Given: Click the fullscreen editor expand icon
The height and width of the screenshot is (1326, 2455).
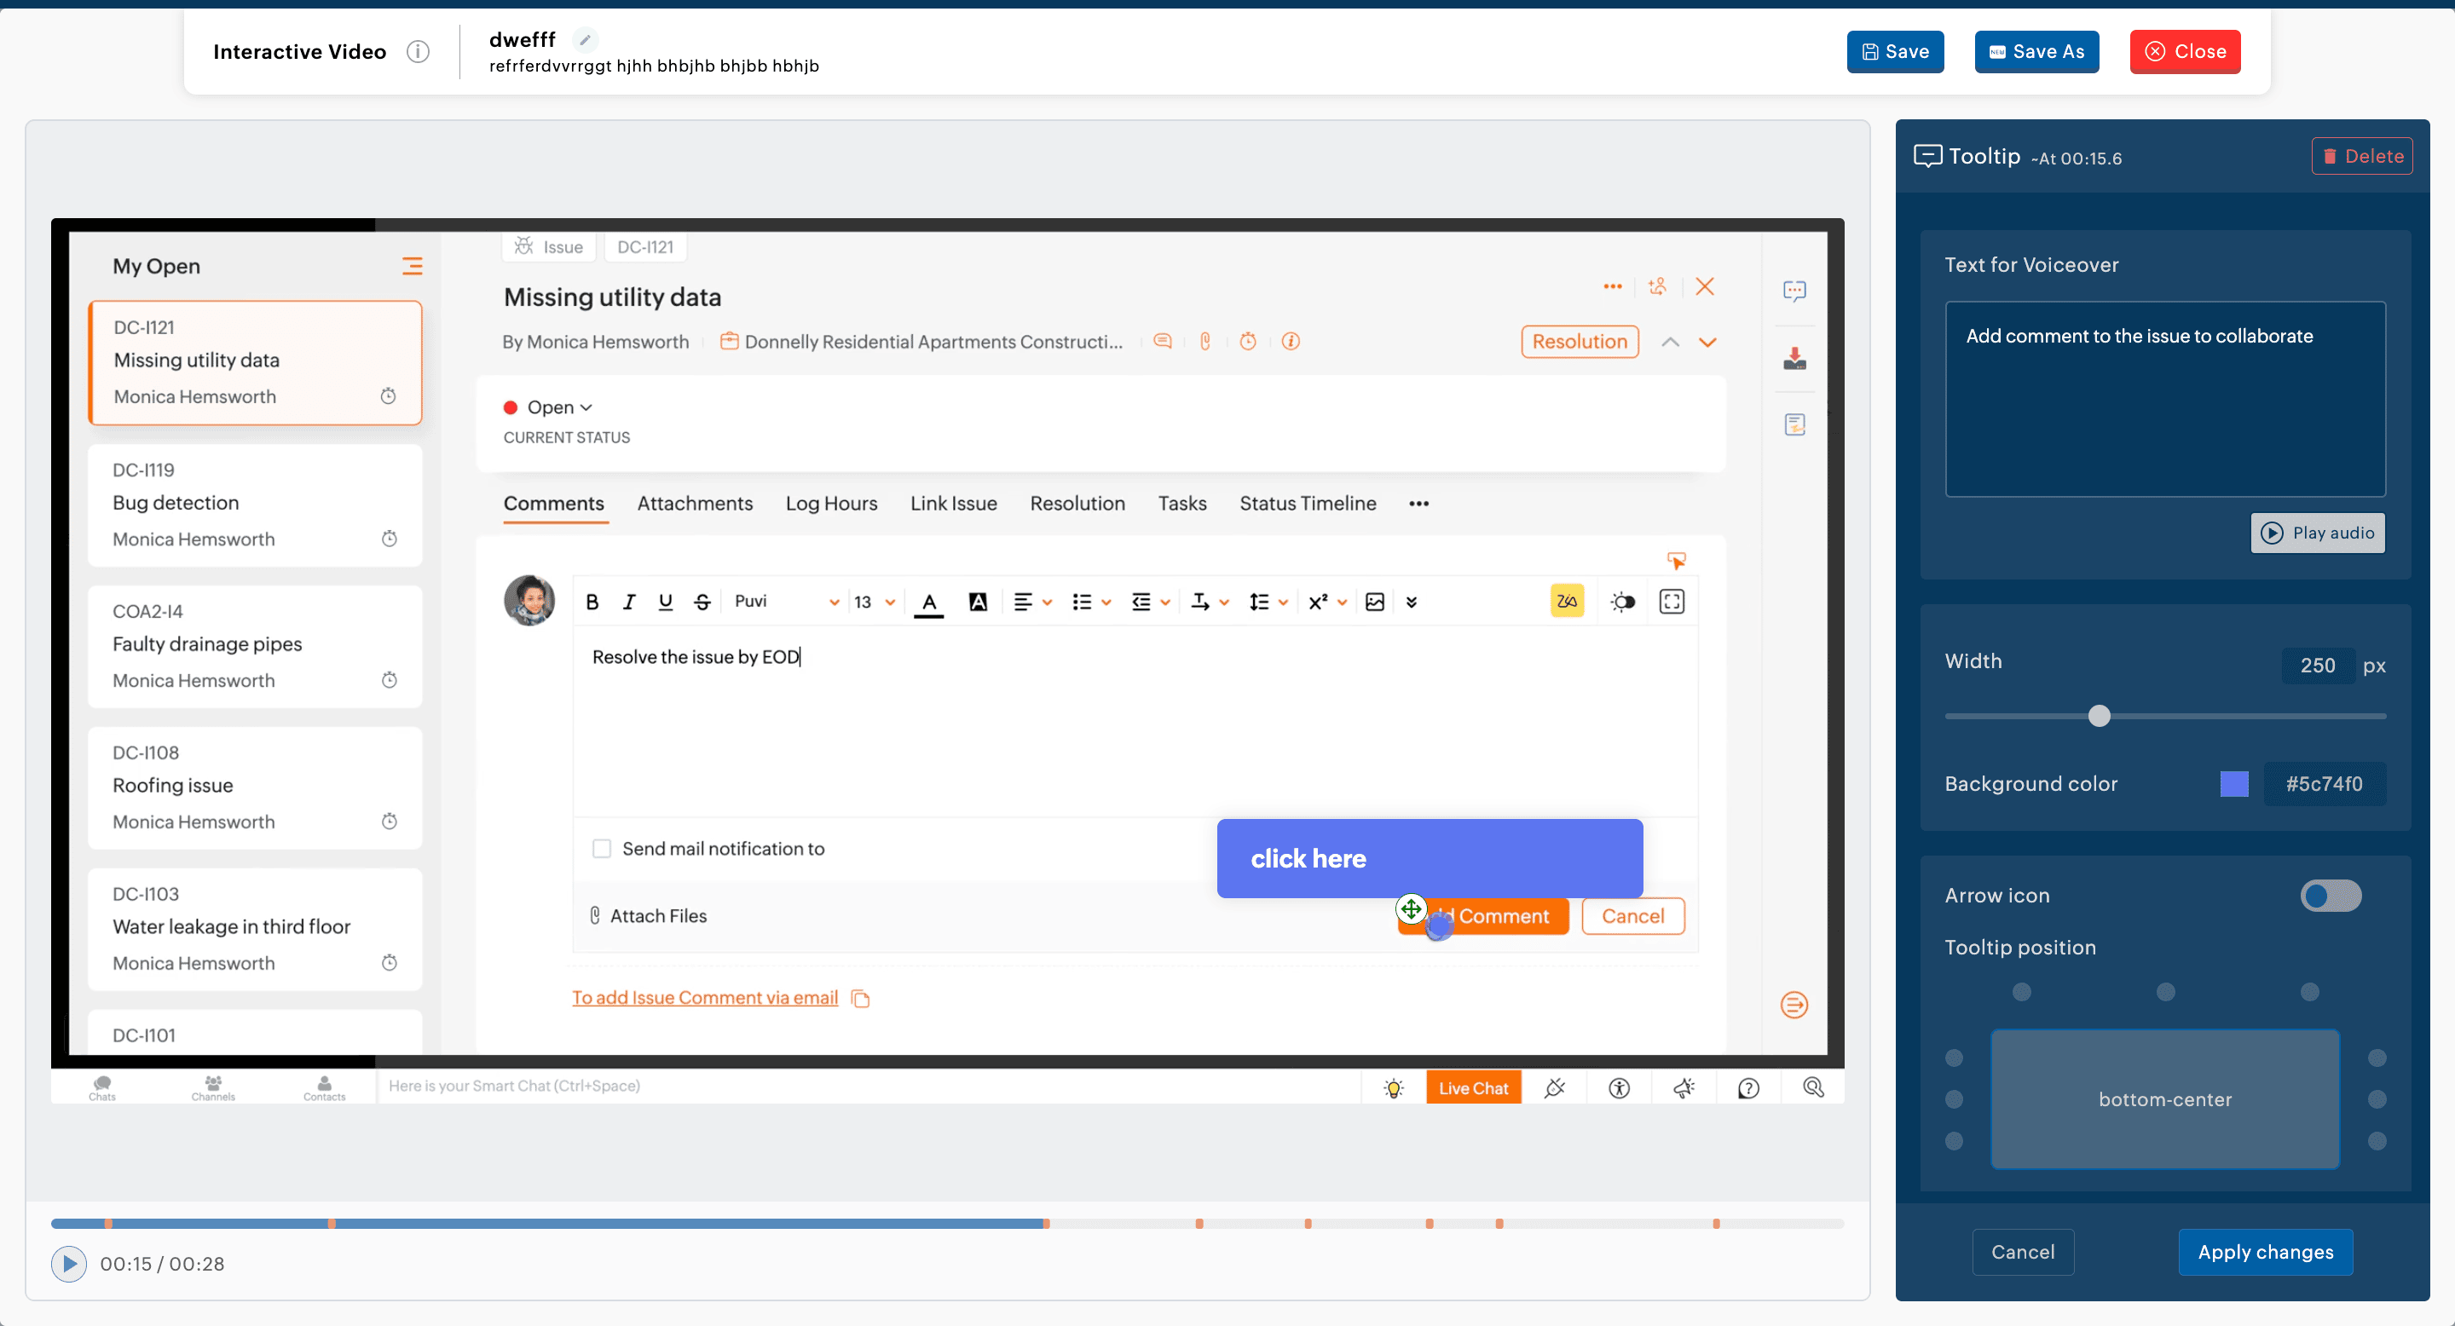Looking at the screenshot, I should pos(1672,602).
